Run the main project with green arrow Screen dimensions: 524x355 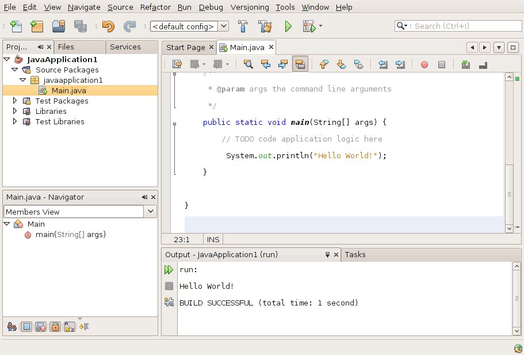coord(288,26)
